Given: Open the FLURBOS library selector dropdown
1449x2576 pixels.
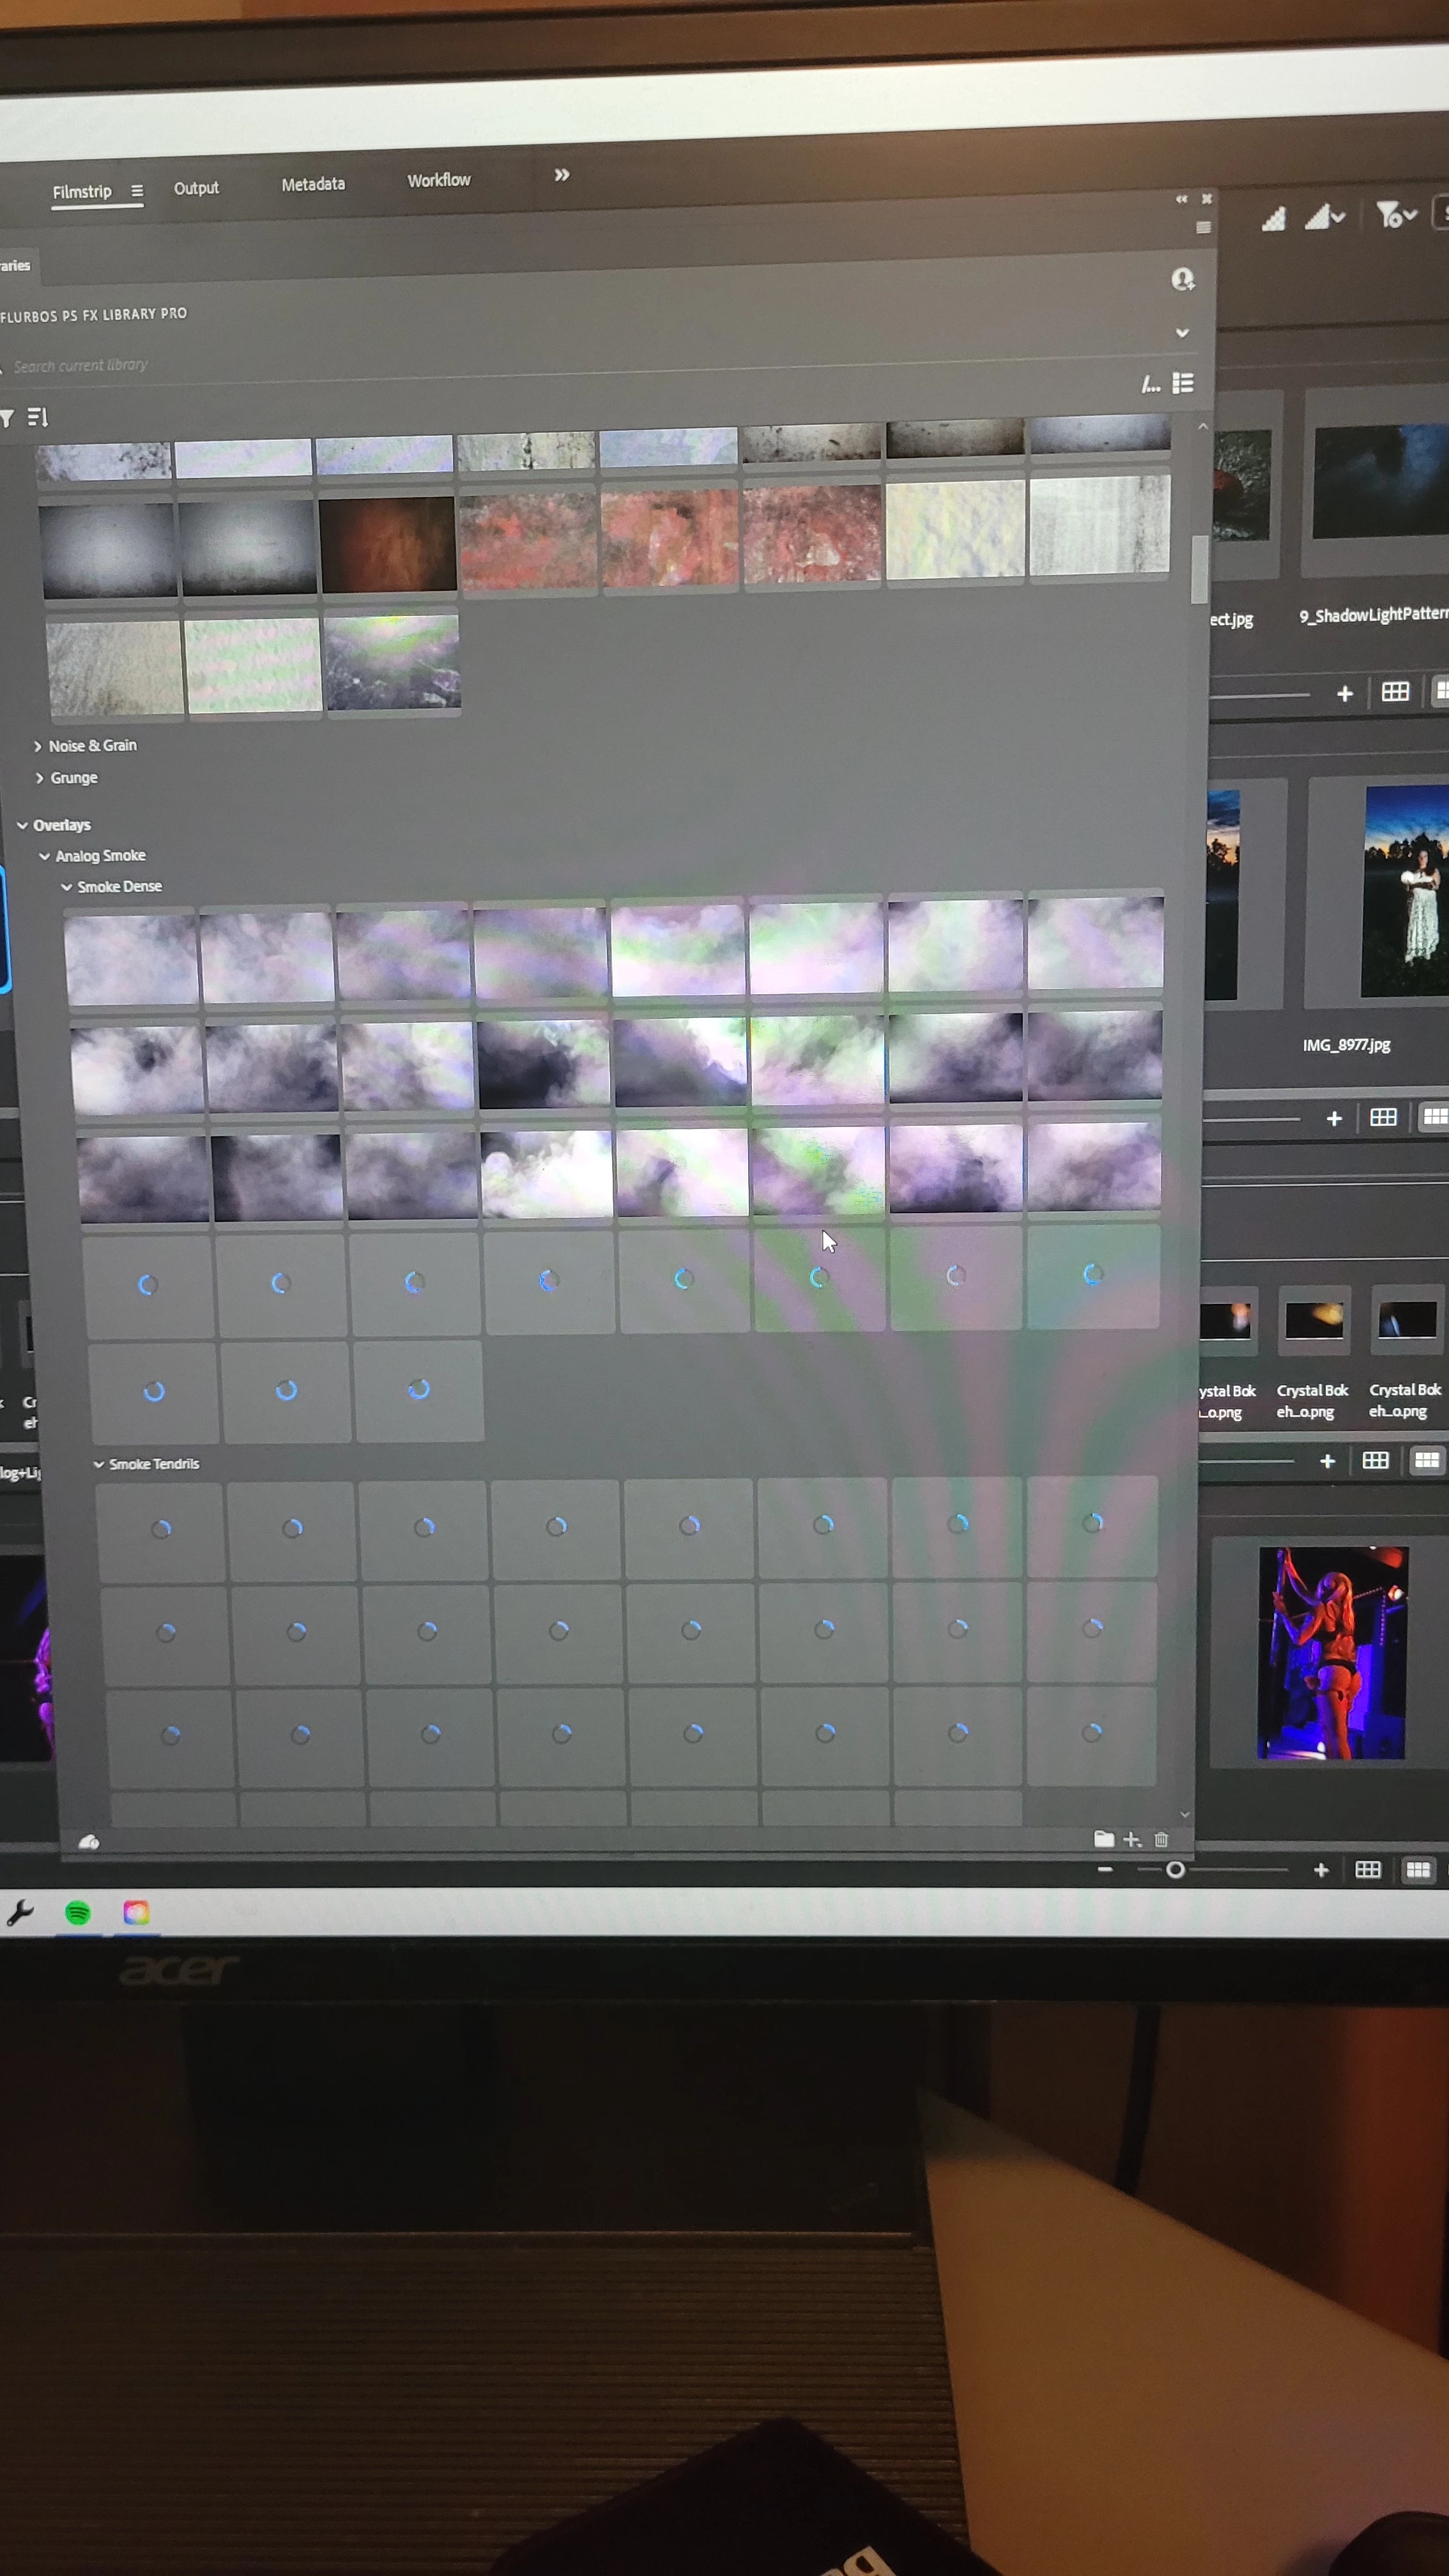Looking at the screenshot, I should click(1182, 333).
